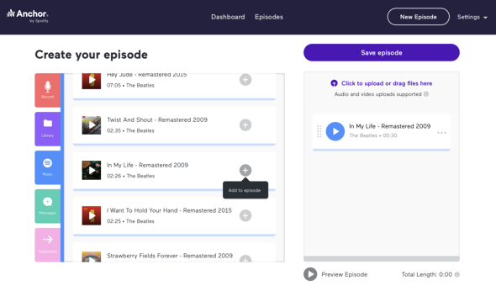Save the episode
The image size is (496, 307).
pyautogui.click(x=382, y=52)
